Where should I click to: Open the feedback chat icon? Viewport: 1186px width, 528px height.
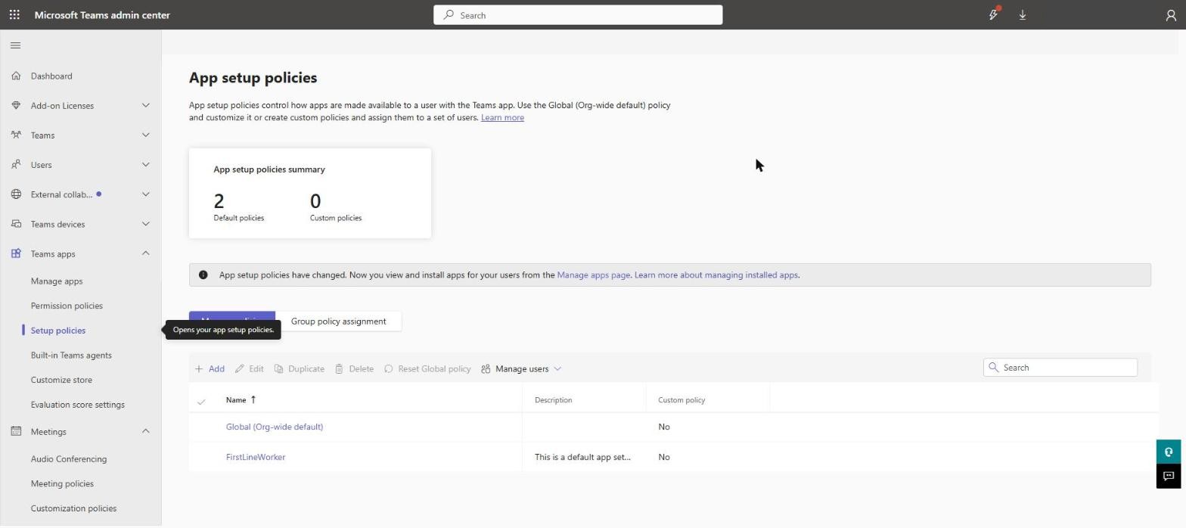coord(1169,476)
